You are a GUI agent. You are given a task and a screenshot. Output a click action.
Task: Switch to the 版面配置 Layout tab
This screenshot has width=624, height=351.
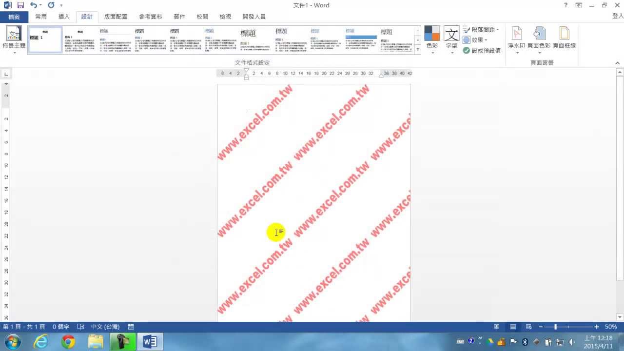116,17
